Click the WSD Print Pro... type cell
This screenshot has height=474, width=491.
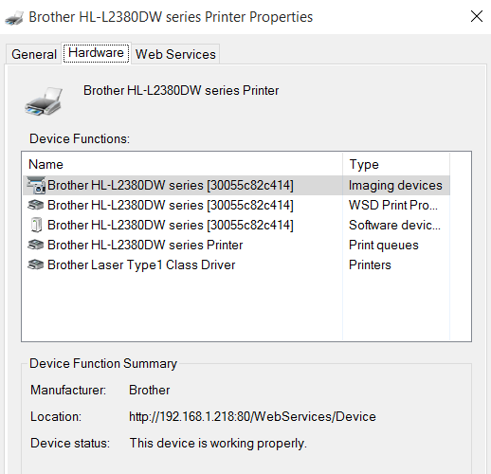tap(393, 205)
